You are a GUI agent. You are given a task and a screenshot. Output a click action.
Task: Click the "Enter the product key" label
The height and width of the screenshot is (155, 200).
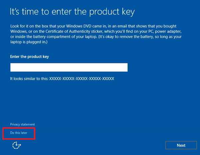coord(30,57)
